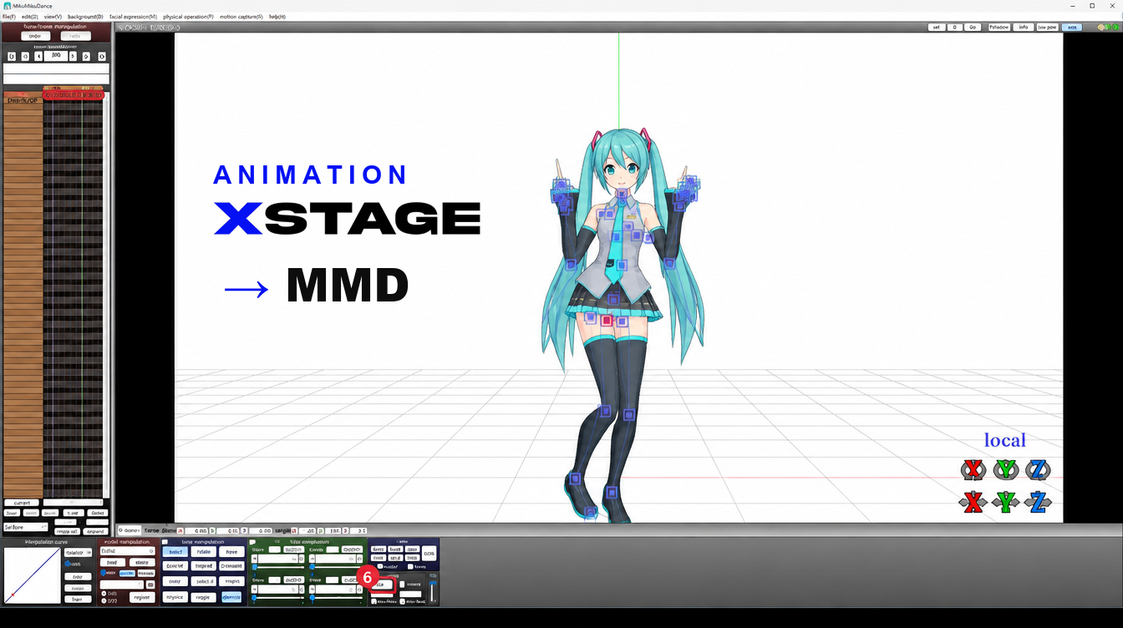
Task: Toggle the disp checkbox in model manipulation
Action: pyautogui.click(x=103, y=573)
